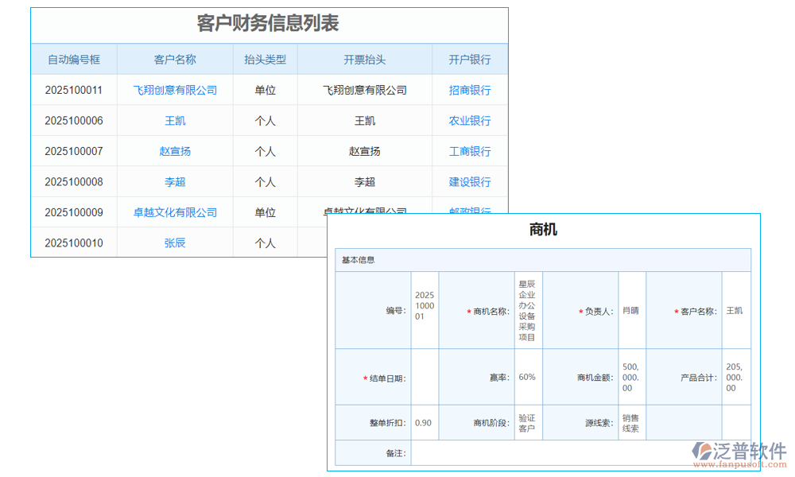Expand the 基本信息 section
The width and height of the screenshot is (795, 477).
[x=356, y=259]
